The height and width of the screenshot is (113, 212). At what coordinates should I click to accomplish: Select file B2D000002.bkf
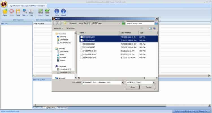[x=119, y=40]
